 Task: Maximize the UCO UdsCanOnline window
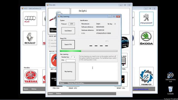coord(150,9)
